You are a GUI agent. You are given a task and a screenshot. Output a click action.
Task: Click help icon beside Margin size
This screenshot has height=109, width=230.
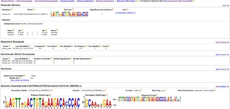tap(20, 78)
